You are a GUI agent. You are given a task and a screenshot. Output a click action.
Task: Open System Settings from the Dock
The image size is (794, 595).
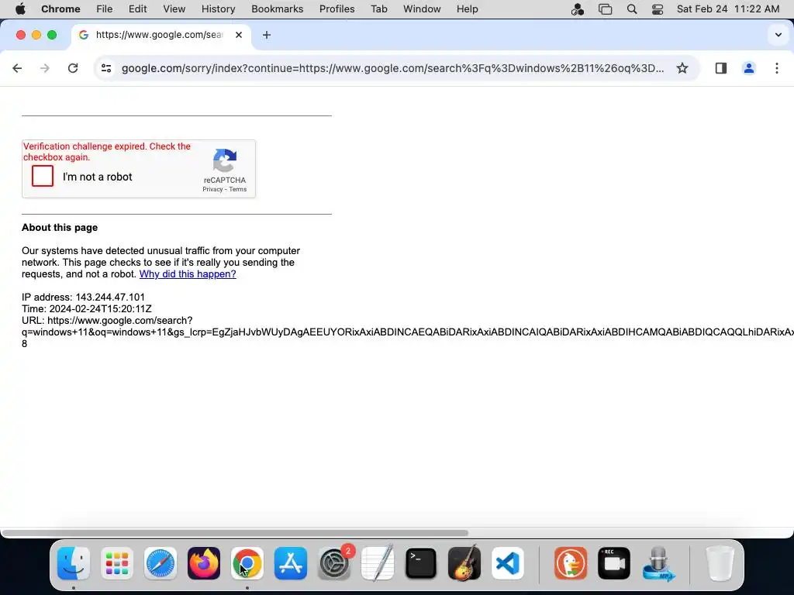tap(334, 563)
